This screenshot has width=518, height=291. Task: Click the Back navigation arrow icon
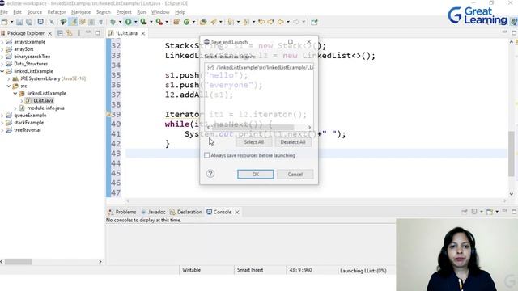281,22
